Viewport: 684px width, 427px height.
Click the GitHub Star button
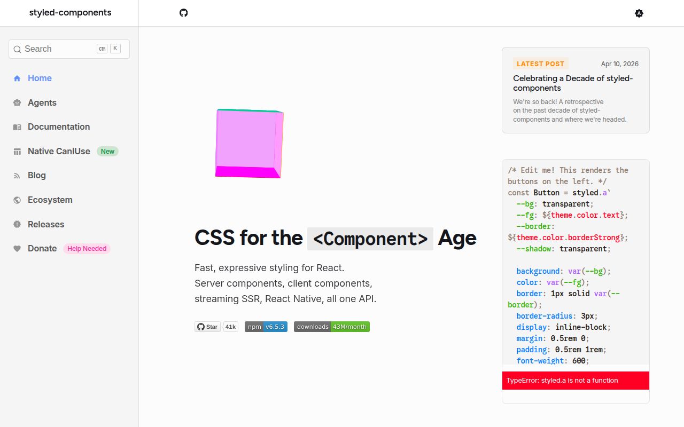pos(207,327)
